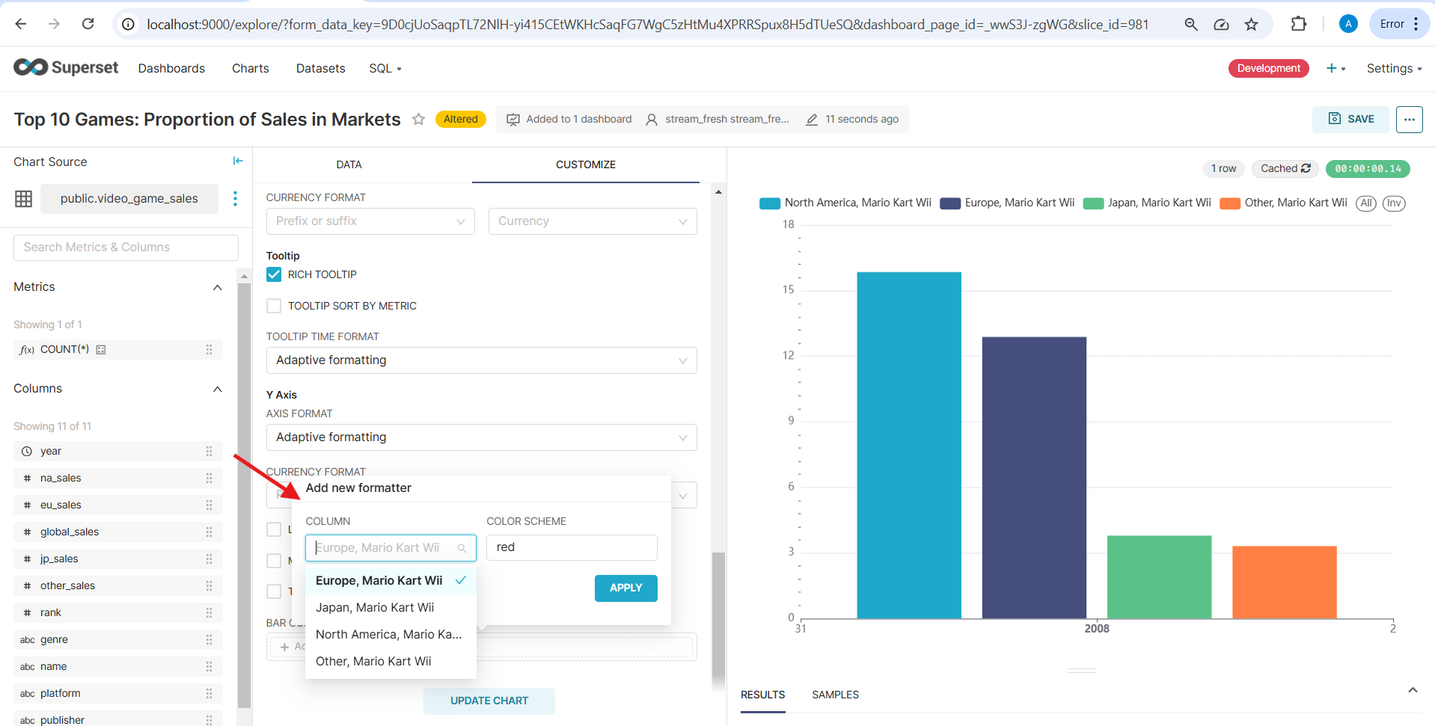Reload the page with refresh icon

pyautogui.click(x=88, y=24)
